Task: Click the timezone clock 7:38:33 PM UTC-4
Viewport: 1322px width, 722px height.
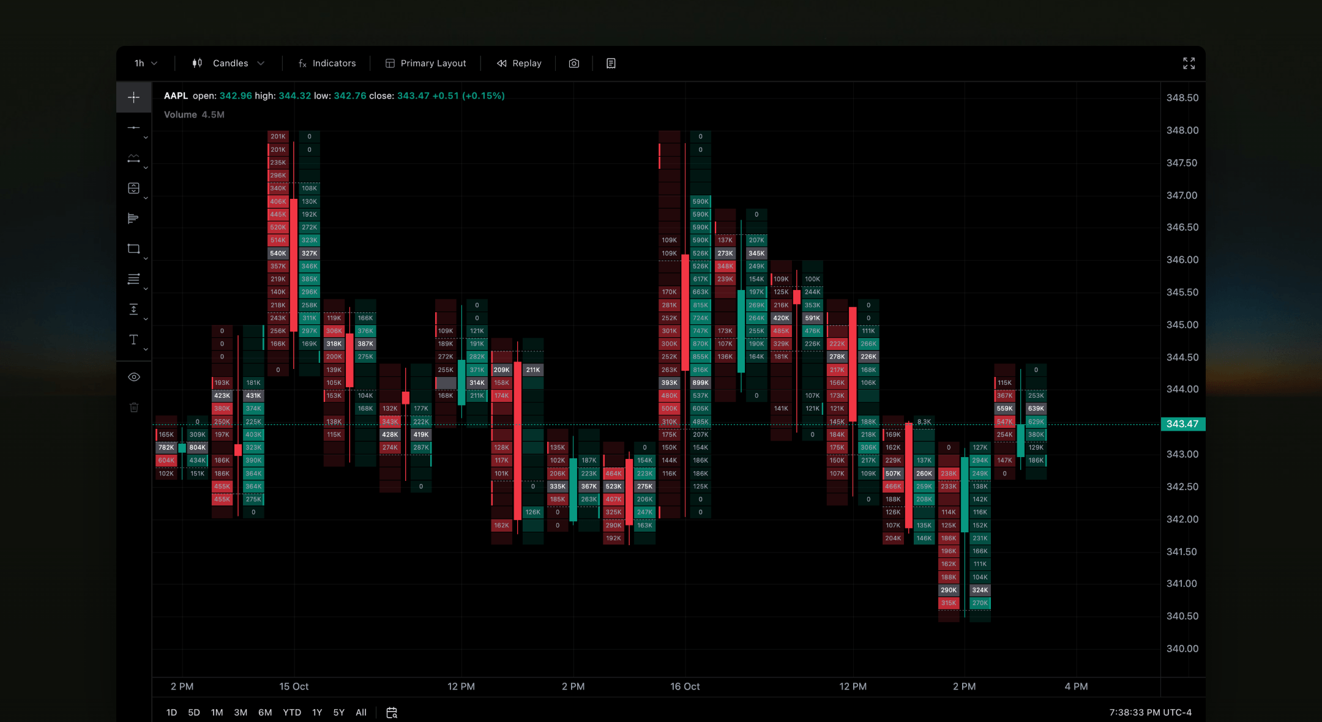Action: coord(1150,712)
